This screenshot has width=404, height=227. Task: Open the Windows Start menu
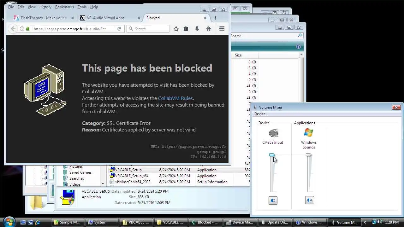(9, 222)
